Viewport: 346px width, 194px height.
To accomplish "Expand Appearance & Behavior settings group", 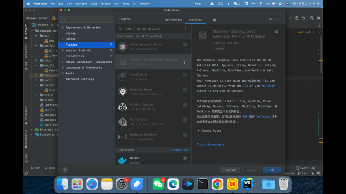I will click(x=63, y=28).
